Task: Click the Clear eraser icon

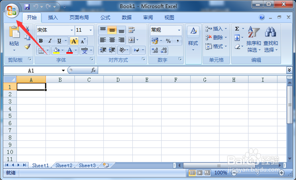Action: 238,46
